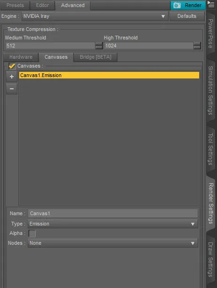Open the Simulation Settings side tab
The height and width of the screenshot is (288, 217).
tap(210, 90)
